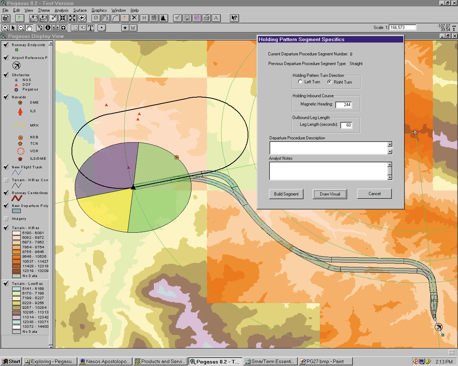Switch to PG27.bmp - Paint taskbar button

(x=326, y=361)
